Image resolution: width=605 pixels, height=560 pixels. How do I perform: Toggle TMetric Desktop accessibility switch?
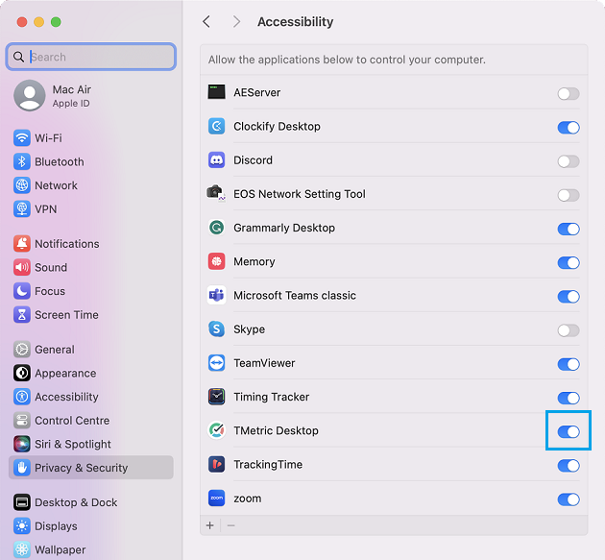569,432
